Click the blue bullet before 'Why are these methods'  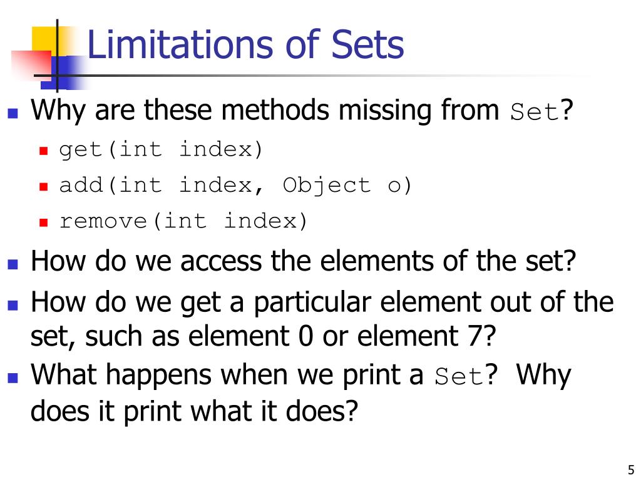pyautogui.click(x=13, y=112)
